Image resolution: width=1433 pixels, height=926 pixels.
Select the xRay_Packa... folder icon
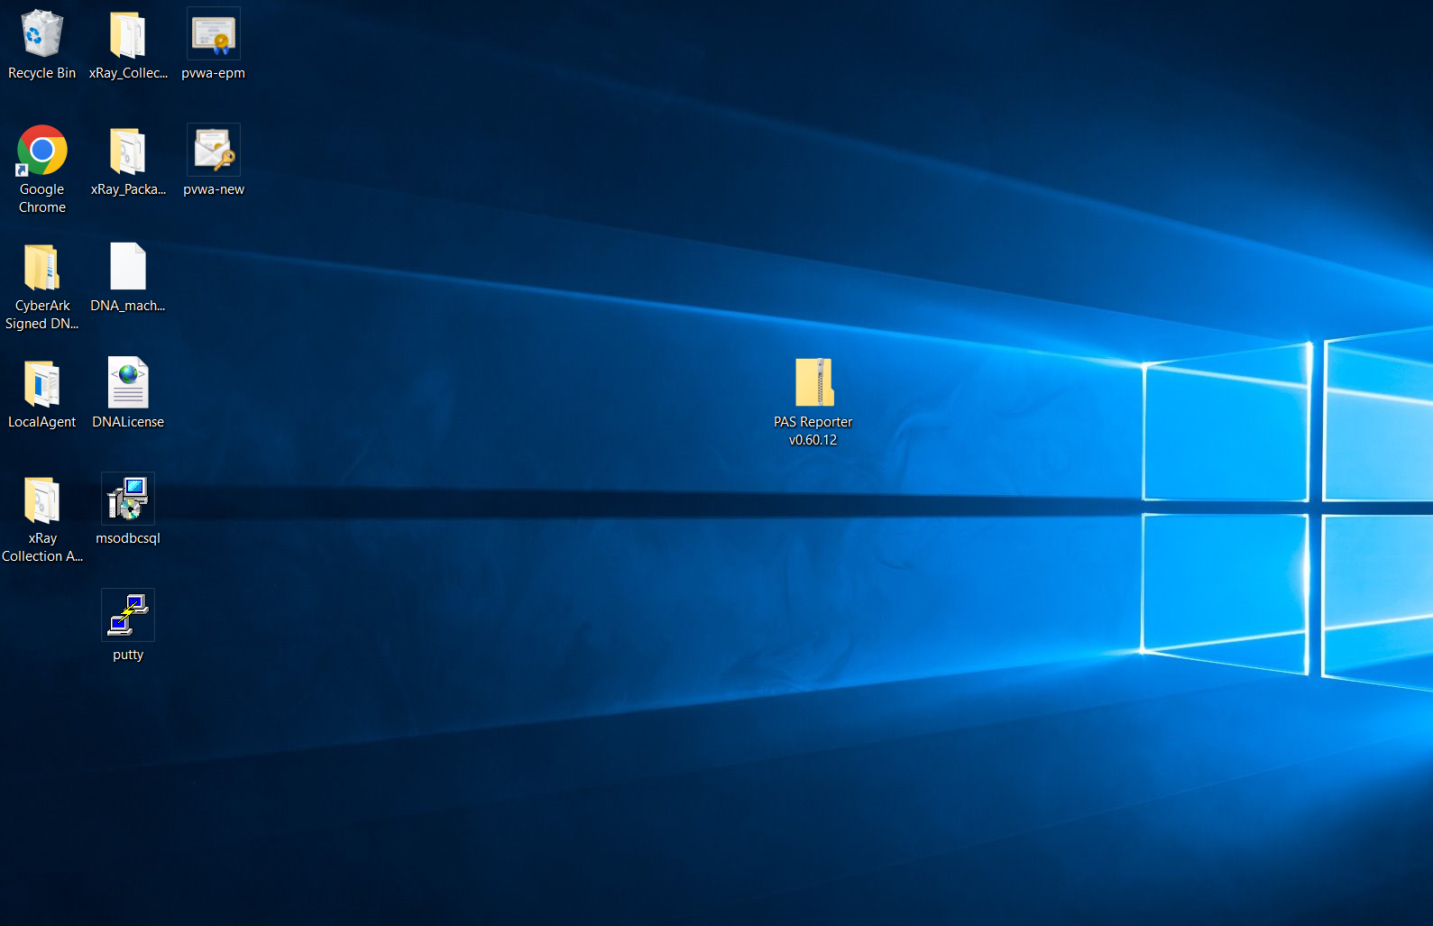tap(127, 151)
